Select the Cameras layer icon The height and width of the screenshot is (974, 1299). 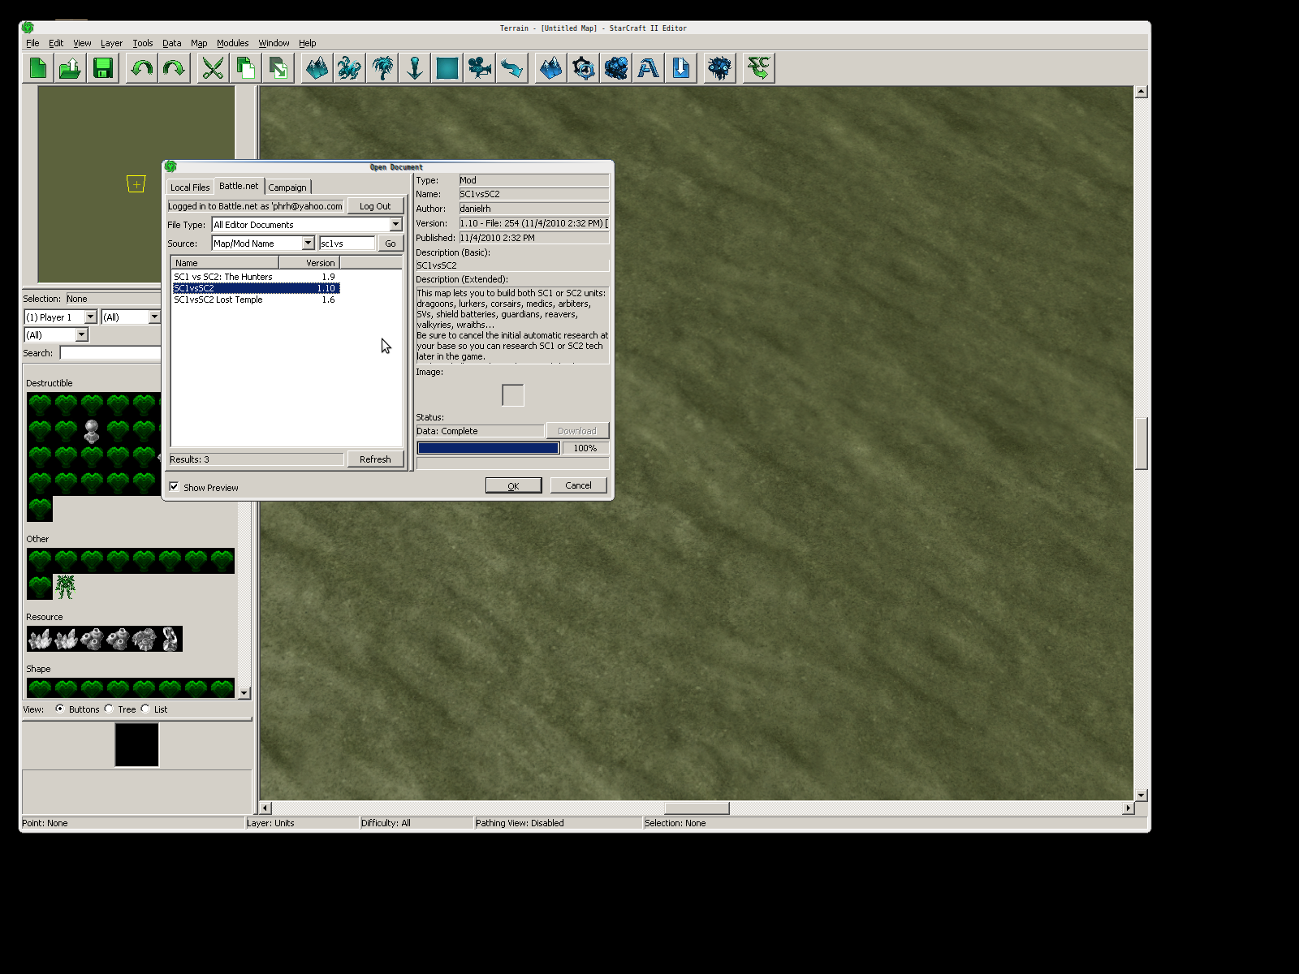pyautogui.click(x=480, y=68)
